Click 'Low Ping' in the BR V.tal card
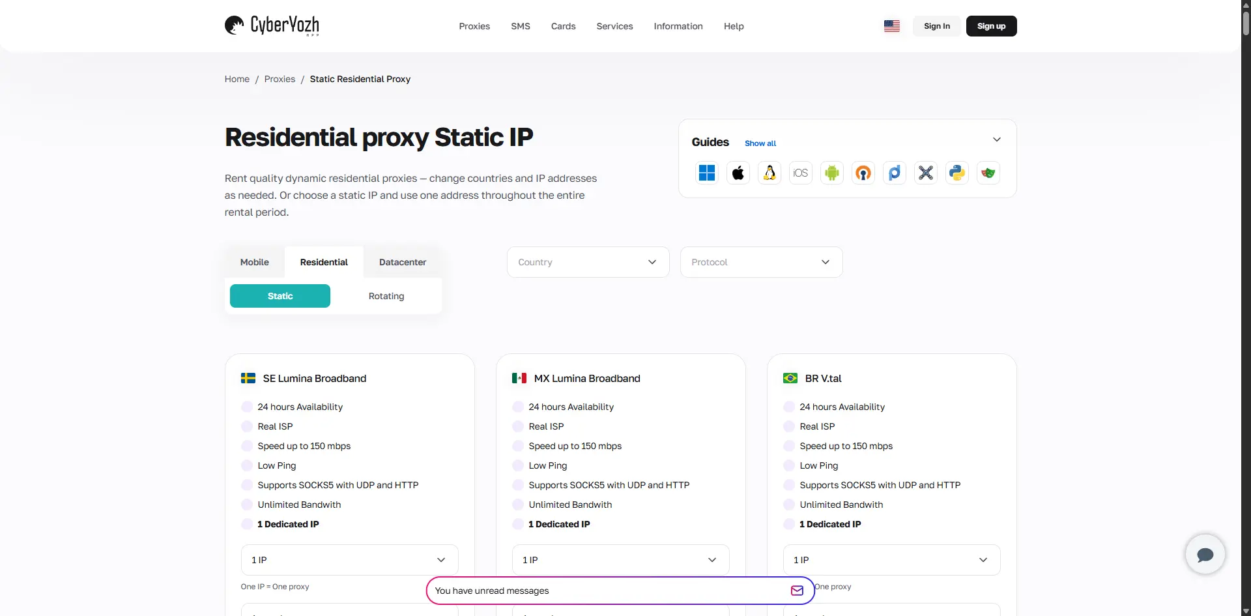This screenshot has height=616, width=1251. (819, 465)
